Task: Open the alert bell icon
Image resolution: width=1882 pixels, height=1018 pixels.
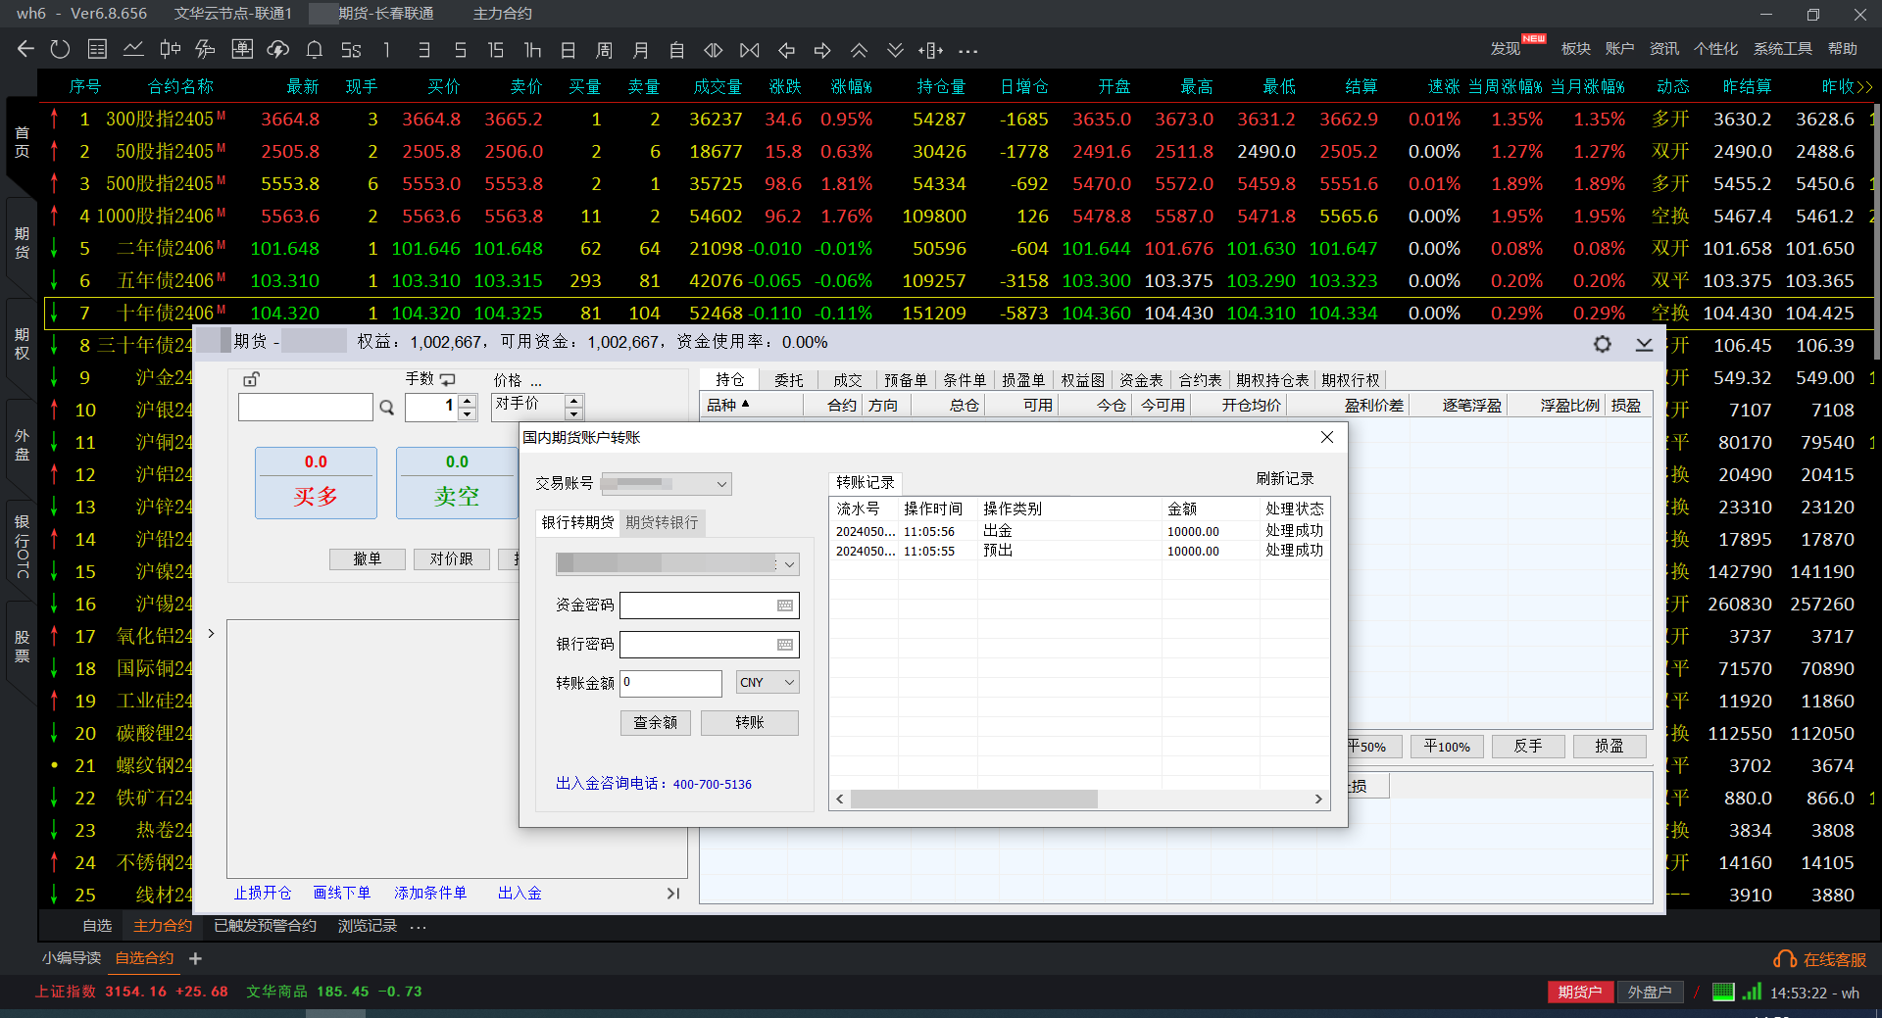Action: [315, 49]
